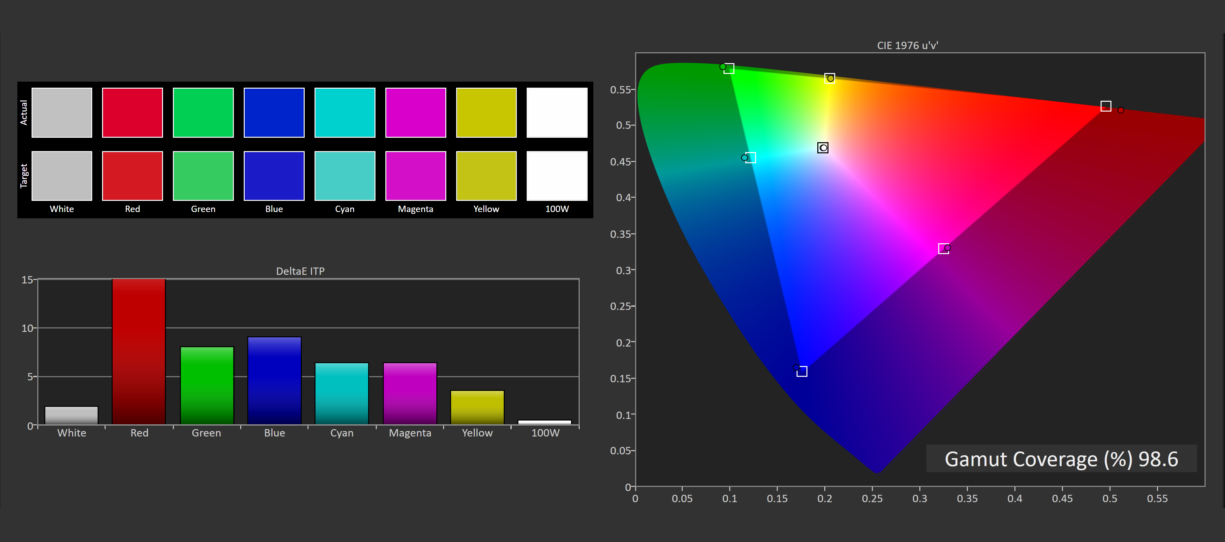Select the Target Cyan color swatch
The height and width of the screenshot is (542, 1225).
coord(345,176)
